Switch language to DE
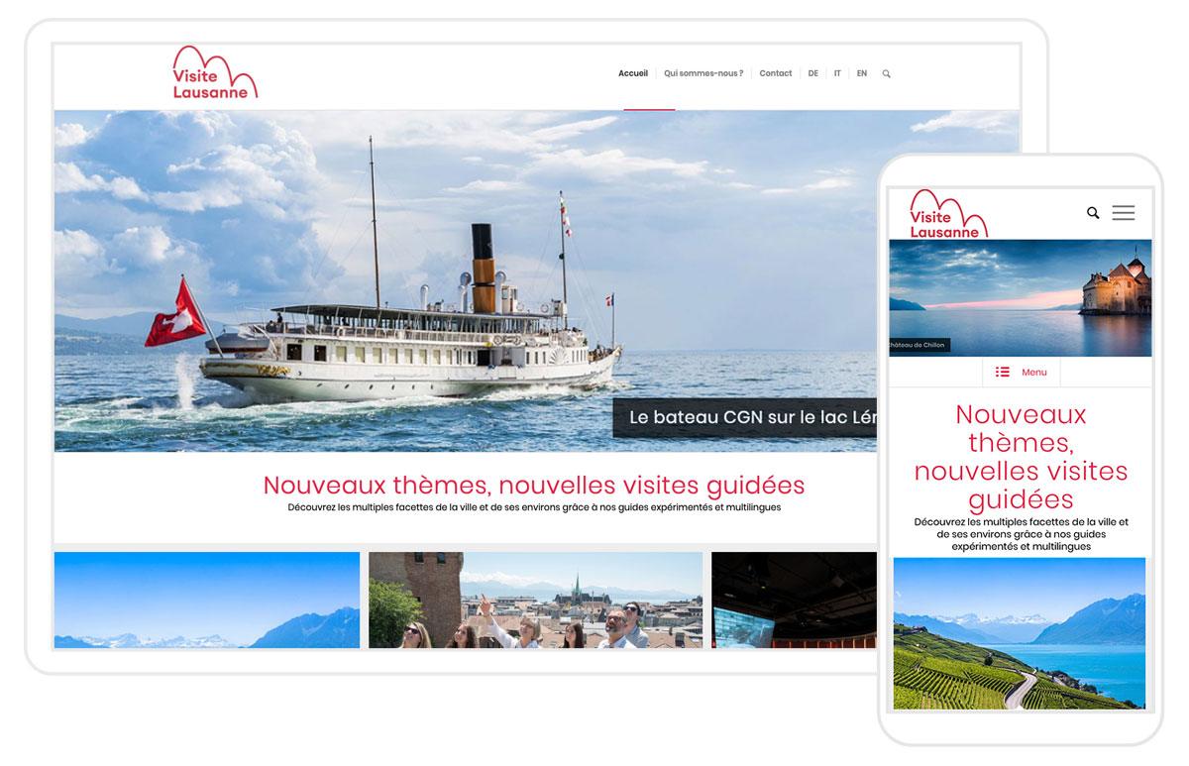 pyautogui.click(x=812, y=73)
